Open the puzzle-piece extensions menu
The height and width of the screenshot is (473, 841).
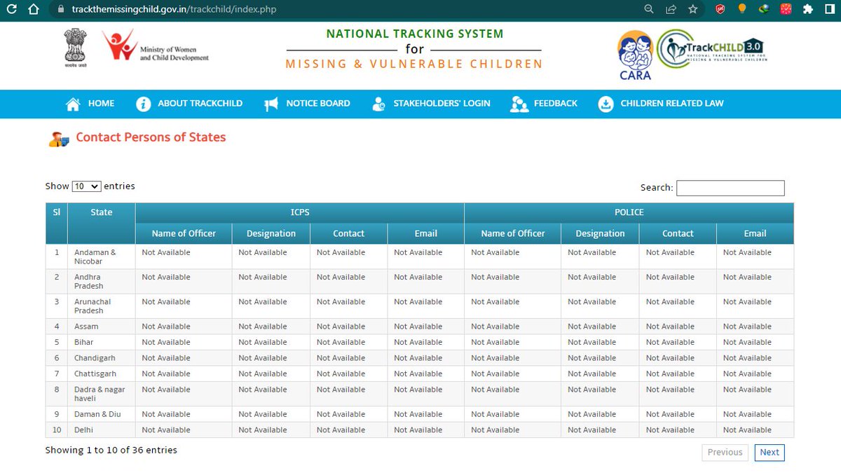click(x=808, y=10)
